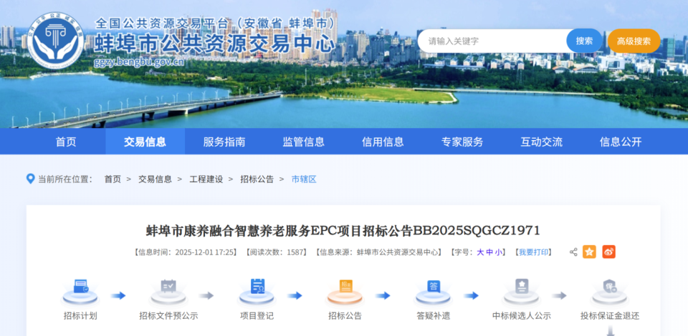The image size is (688, 336).
Task: Open the 信息公开 navigation tab
Action: [621, 142]
